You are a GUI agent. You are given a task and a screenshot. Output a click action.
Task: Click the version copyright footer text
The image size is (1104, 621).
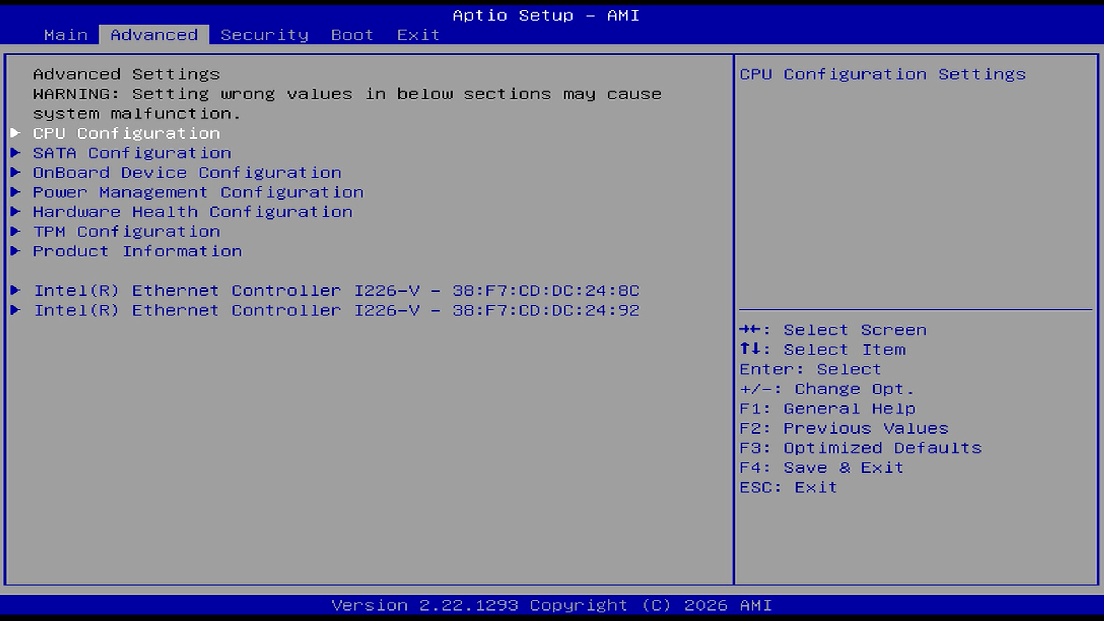pyautogui.click(x=552, y=605)
